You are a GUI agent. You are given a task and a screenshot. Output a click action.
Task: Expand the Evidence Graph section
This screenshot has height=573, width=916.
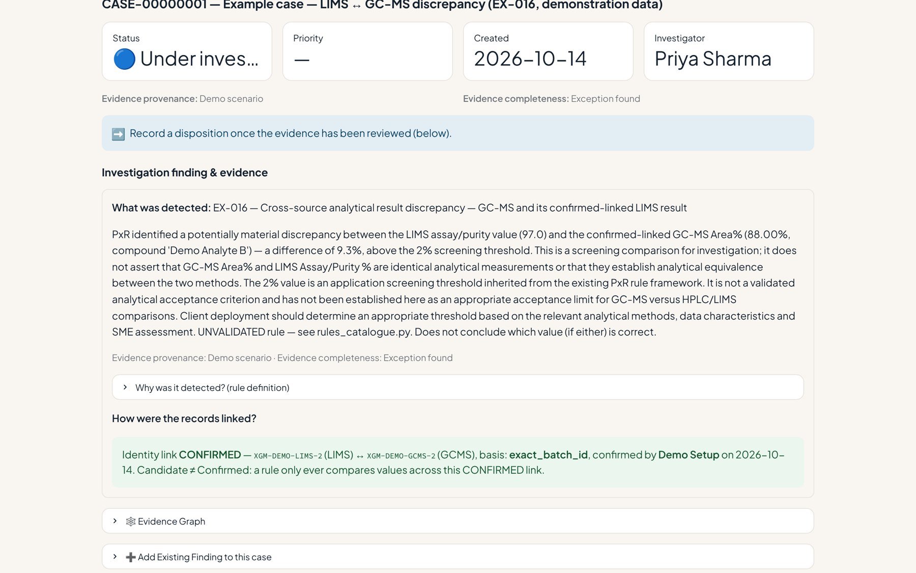pos(457,521)
